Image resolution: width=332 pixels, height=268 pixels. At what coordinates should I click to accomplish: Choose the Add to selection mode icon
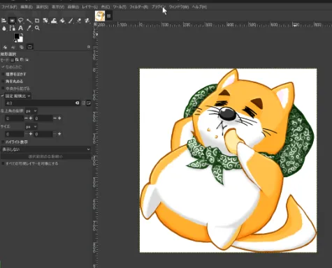click(17, 60)
